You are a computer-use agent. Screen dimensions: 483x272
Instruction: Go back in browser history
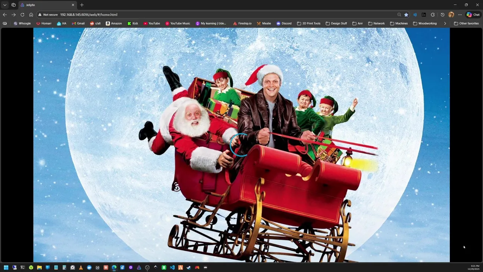pos(5,15)
